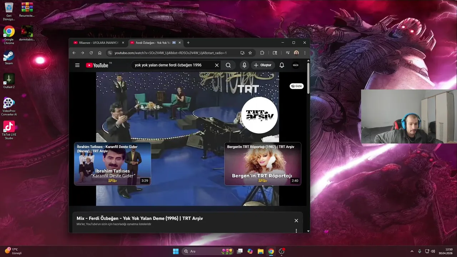Close the Mix playlist panel
Viewport: 457px width, 257px height.
296,221
